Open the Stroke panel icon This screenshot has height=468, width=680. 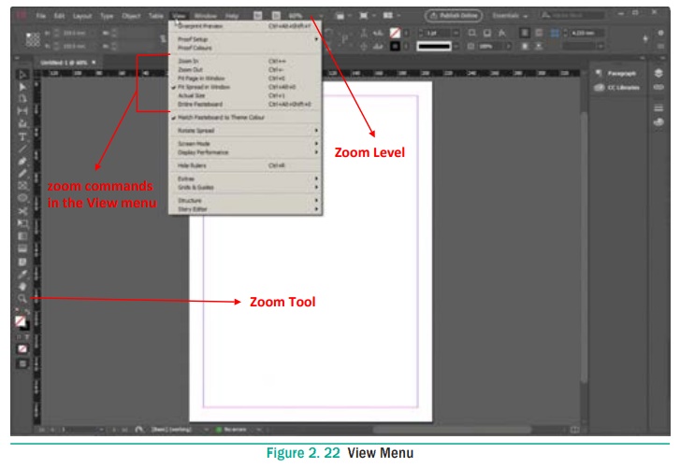pyautogui.click(x=658, y=107)
